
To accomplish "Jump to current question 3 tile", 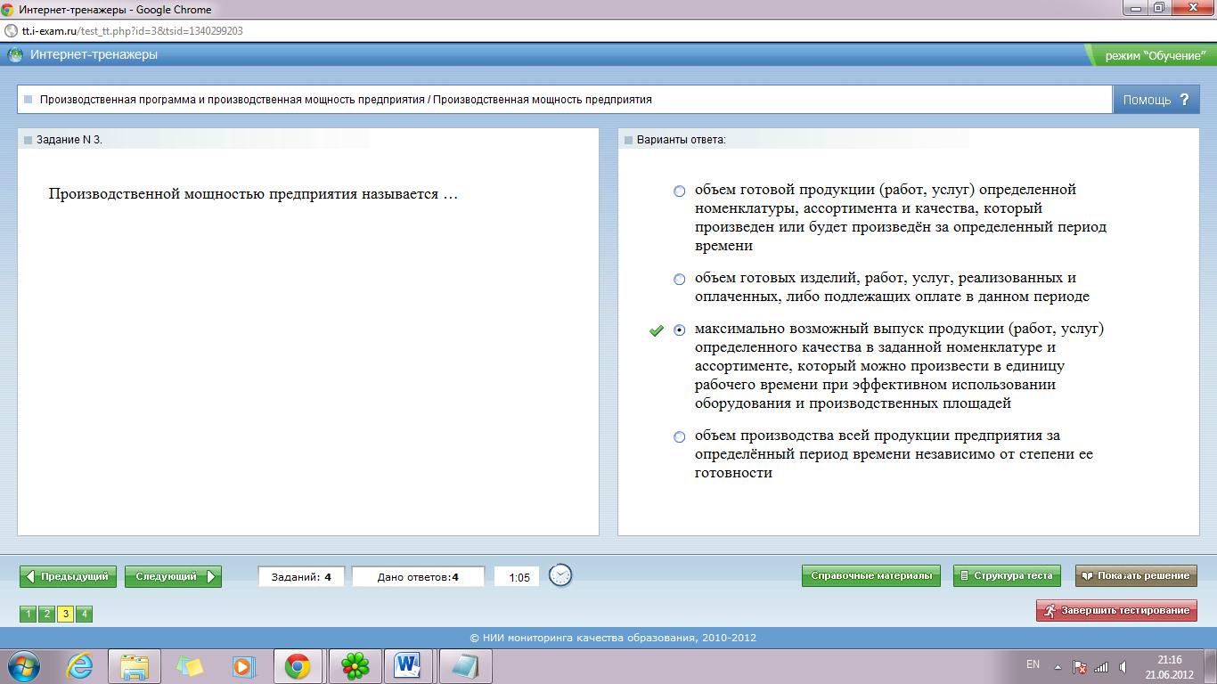I will click(x=65, y=614).
